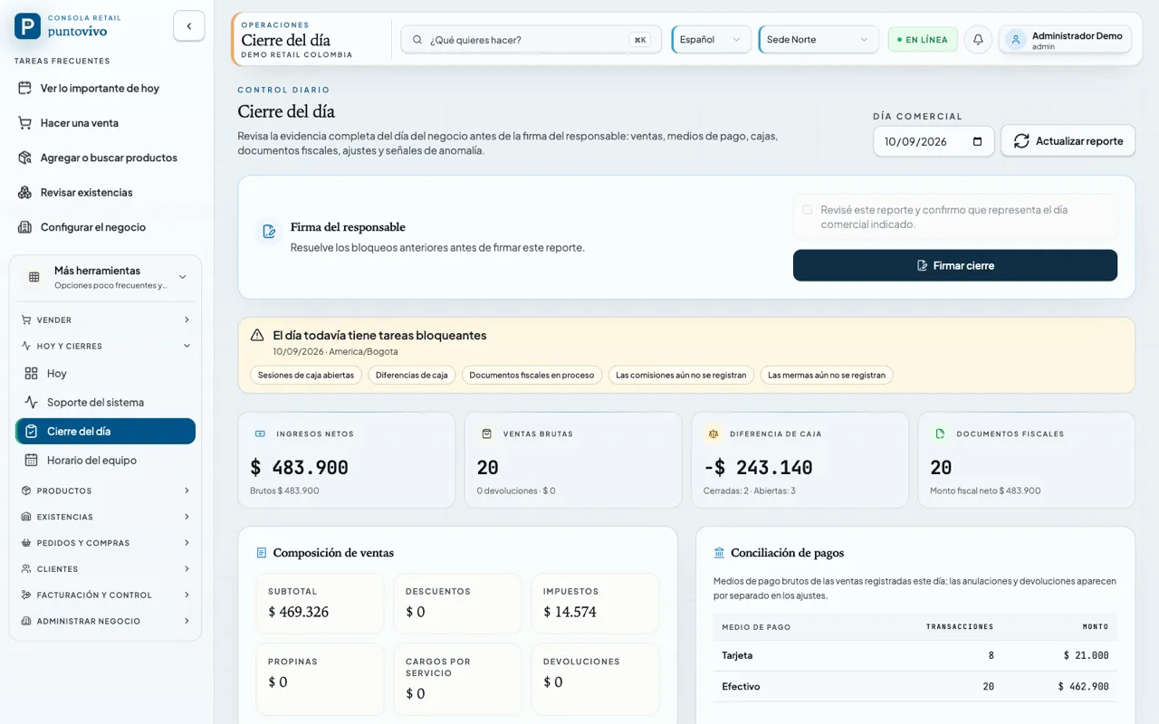This screenshot has width=1159, height=724.
Task: Click the $ 483.900 net income value
Action: [300, 468]
